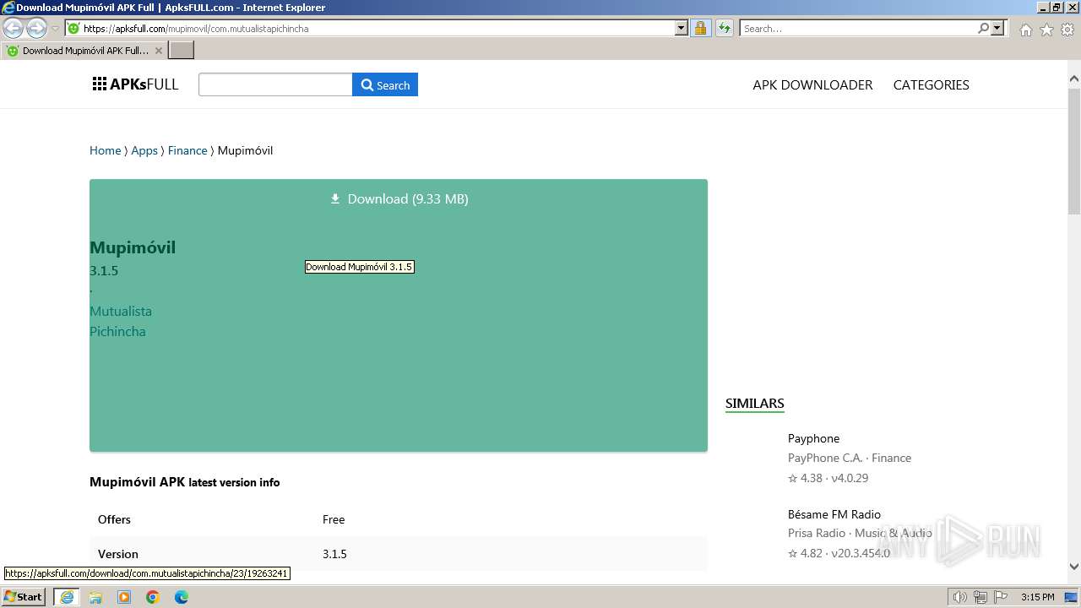Click the Prisa Radio · Music & Audio subtitle
This screenshot has height=608, width=1081.
pyautogui.click(x=860, y=533)
